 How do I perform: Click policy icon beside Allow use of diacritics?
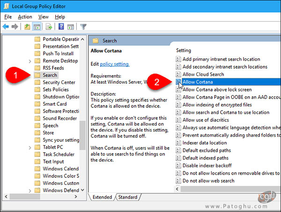[178, 120]
